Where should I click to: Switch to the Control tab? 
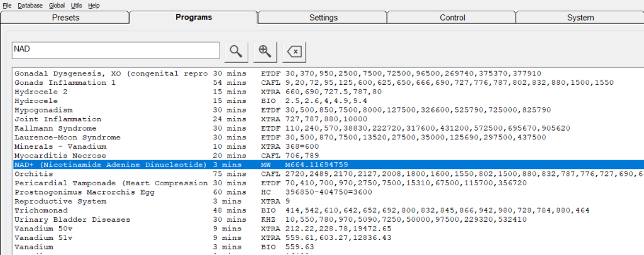coord(452,18)
